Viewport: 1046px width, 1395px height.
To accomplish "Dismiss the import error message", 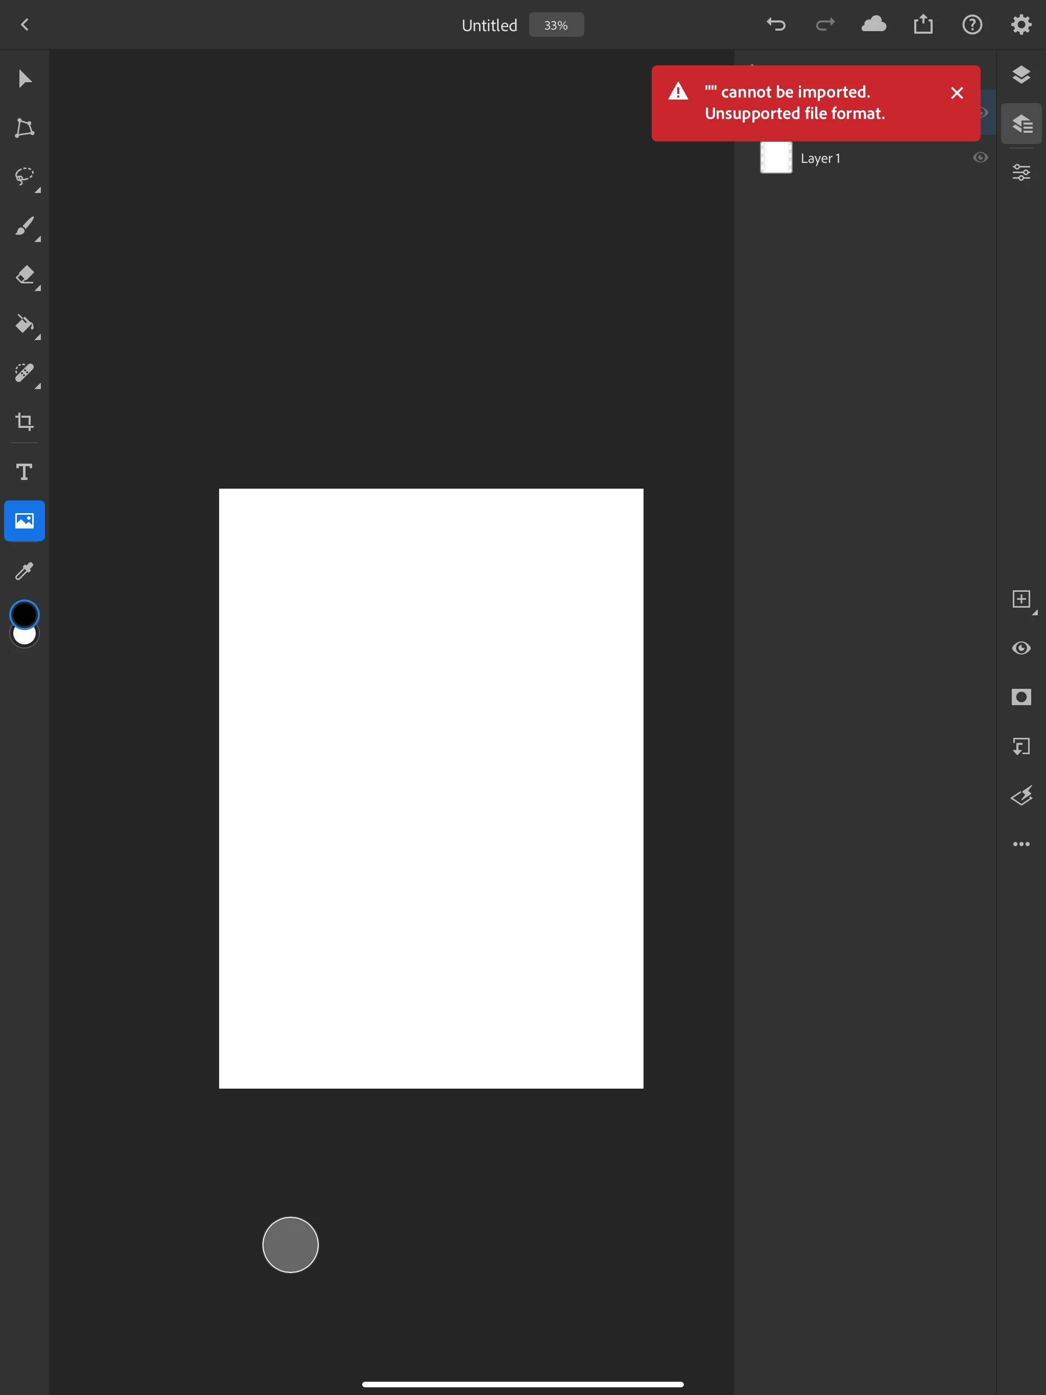I will click(x=957, y=93).
